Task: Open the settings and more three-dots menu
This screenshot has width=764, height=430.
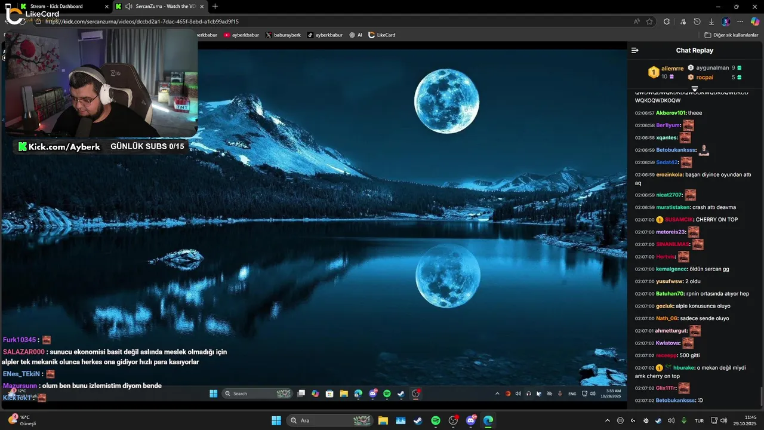Action: tap(740, 21)
